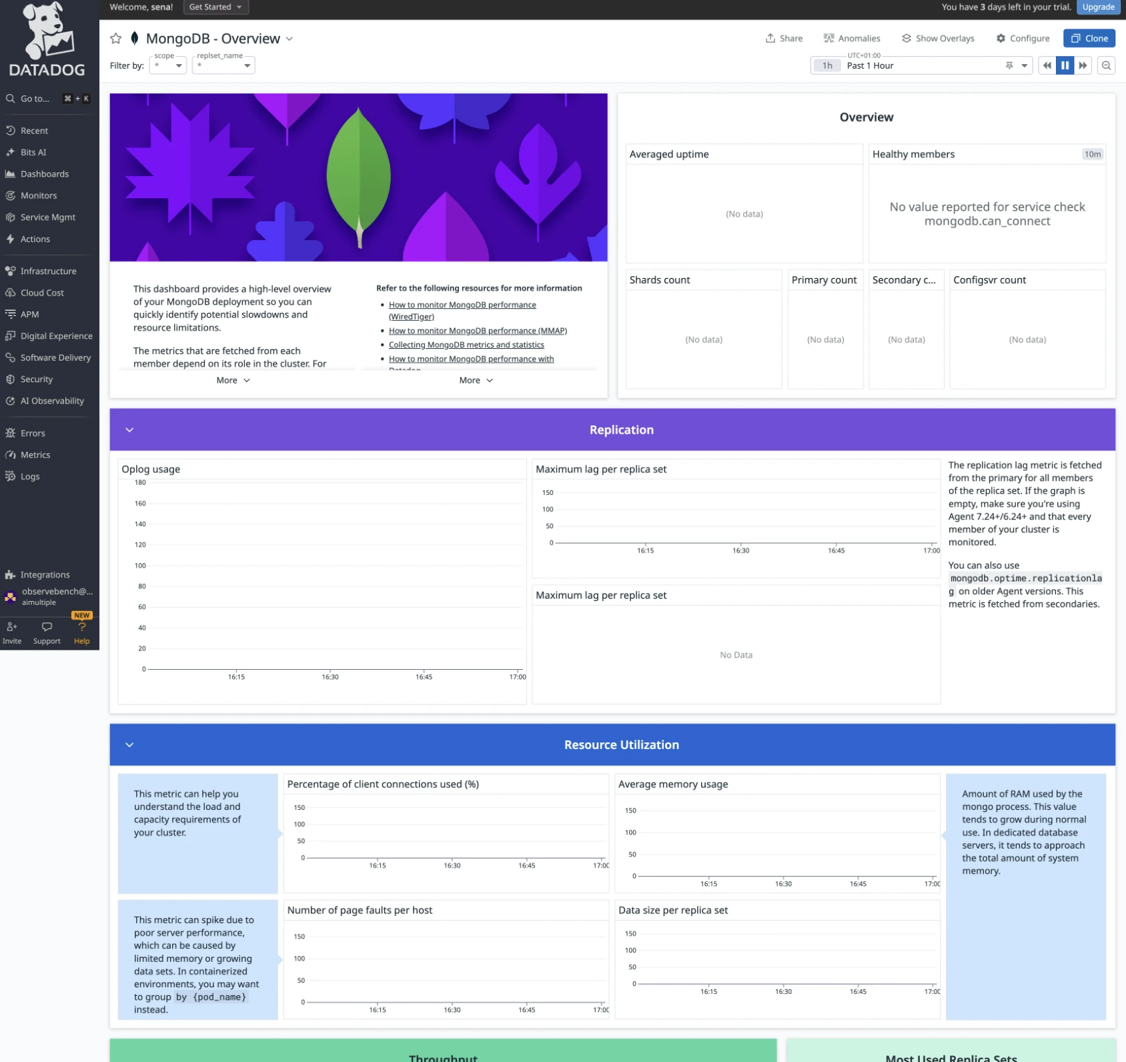Open Recent in the sidebar
Image resolution: width=1126 pixels, height=1062 pixels.
coord(34,131)
